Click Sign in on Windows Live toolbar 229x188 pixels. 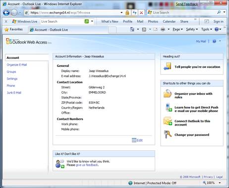click(218, 21)
